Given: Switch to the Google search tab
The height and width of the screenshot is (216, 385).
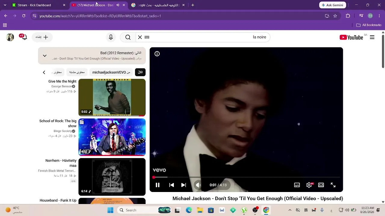Looking at the screenshot, I should 159,5.
